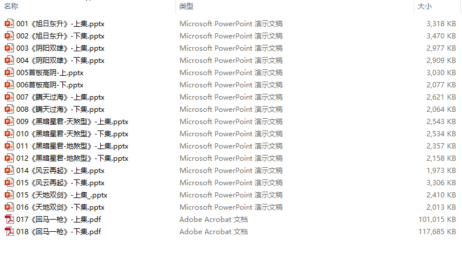Click the size value 2,357 KB
462x279 pixels.
441,146
